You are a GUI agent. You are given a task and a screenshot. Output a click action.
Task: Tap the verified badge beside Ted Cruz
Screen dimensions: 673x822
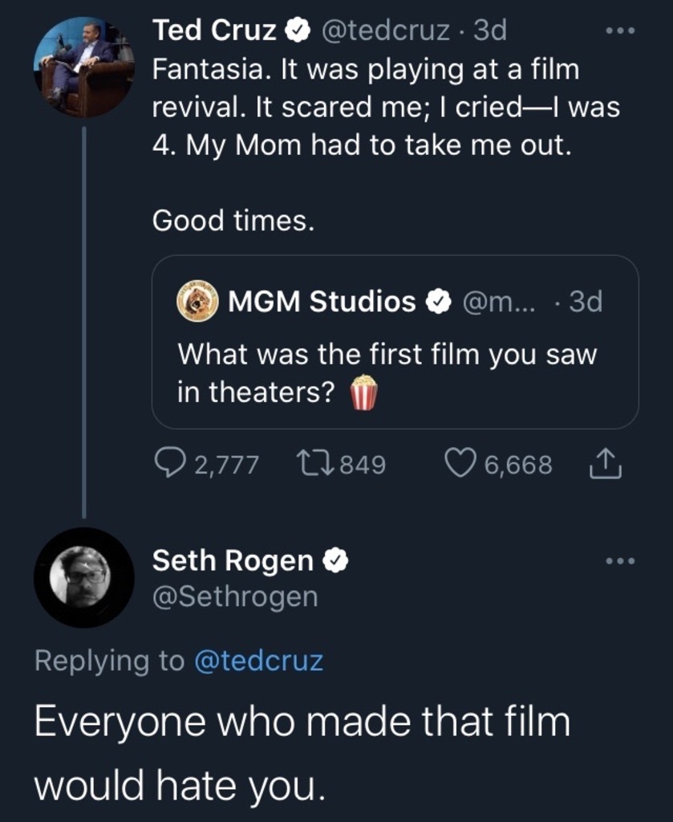(298, 31)
